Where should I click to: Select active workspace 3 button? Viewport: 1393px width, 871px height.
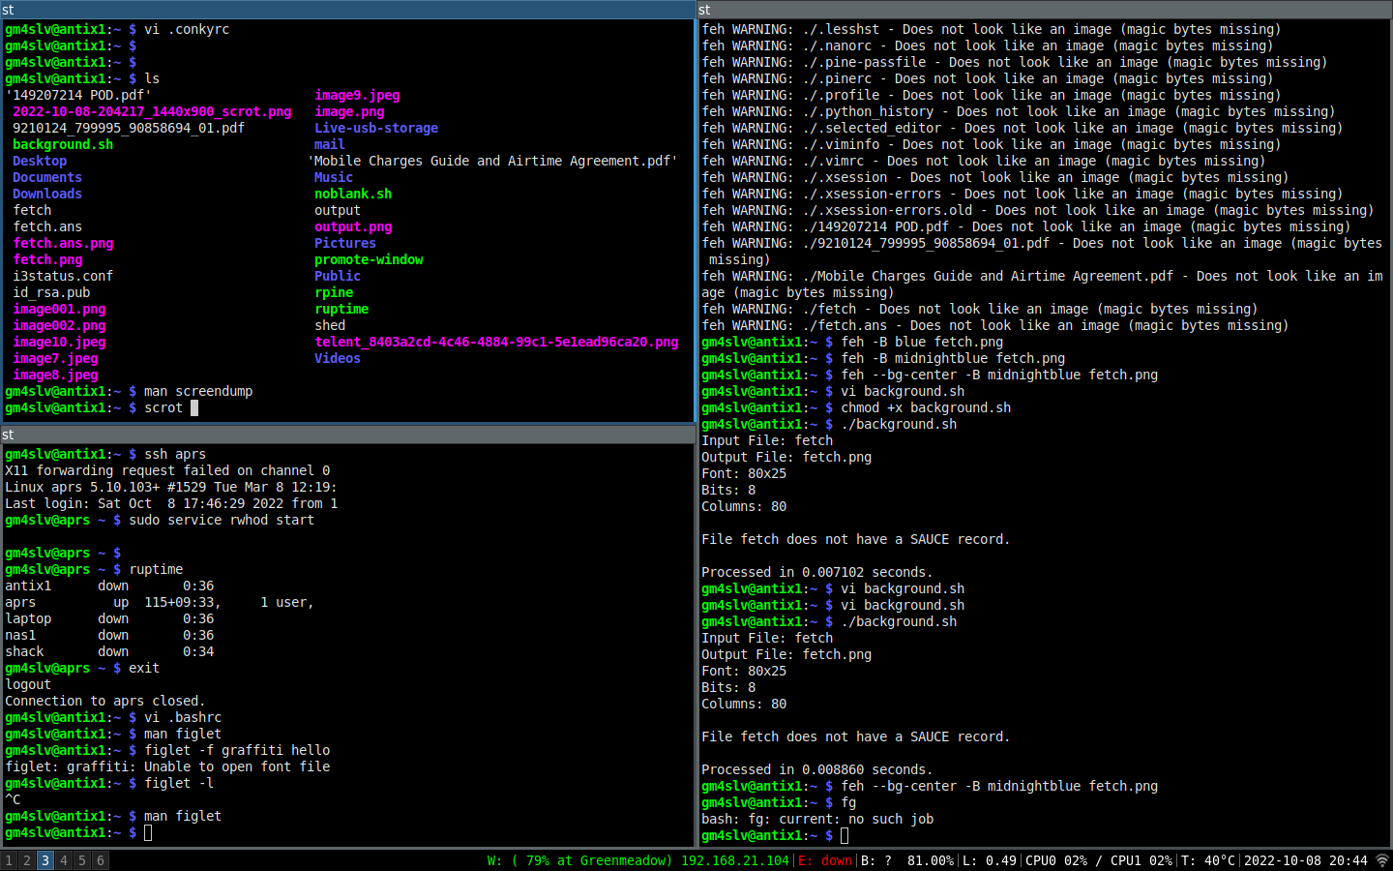[x=45, y=860]
